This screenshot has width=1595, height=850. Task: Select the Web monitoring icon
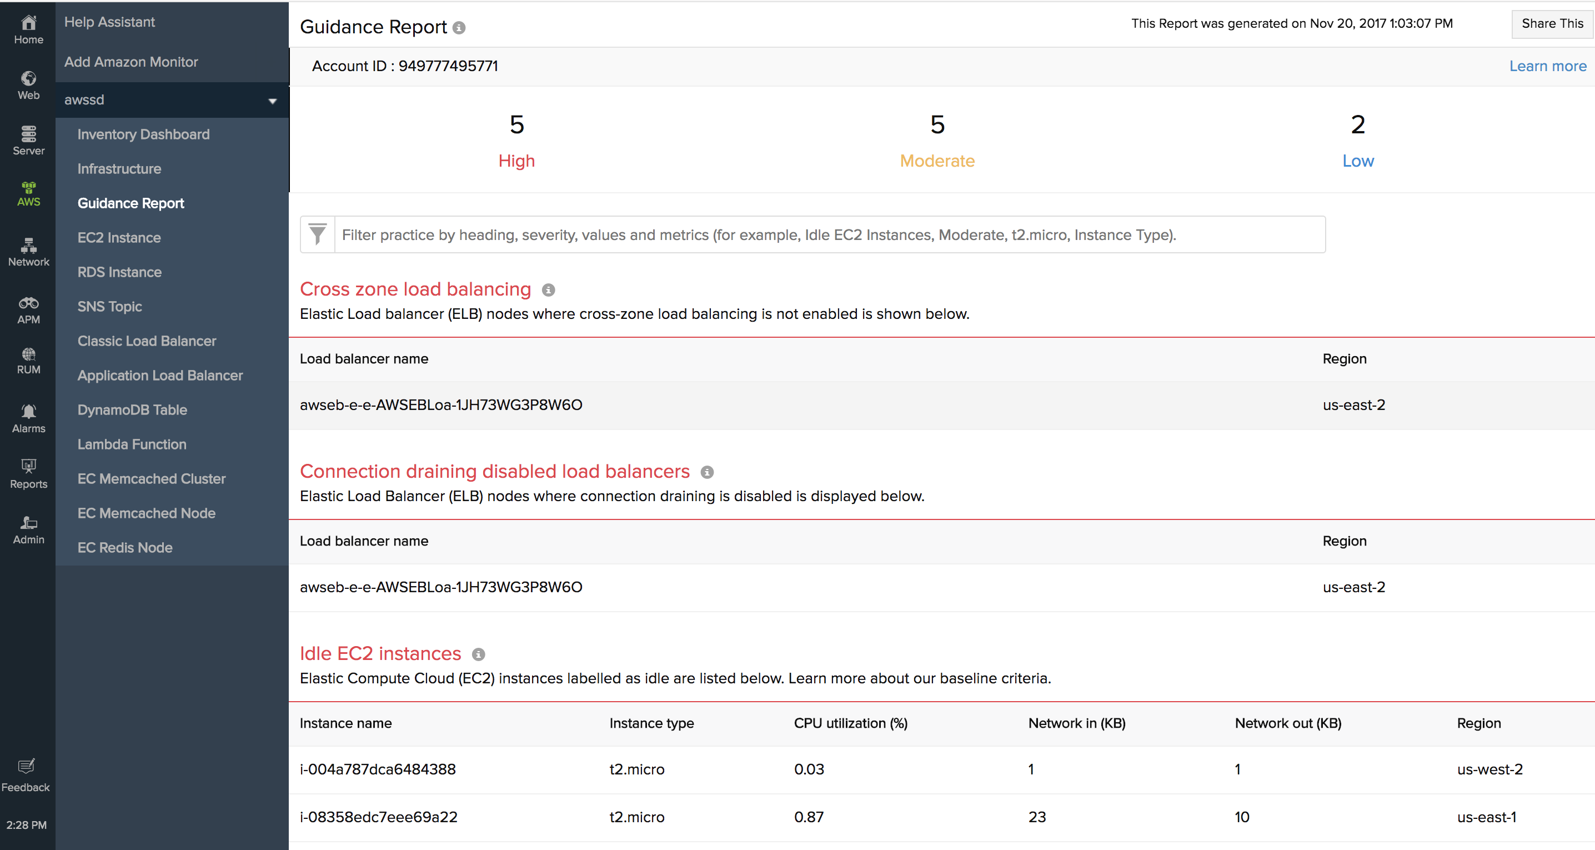point(28,80)
